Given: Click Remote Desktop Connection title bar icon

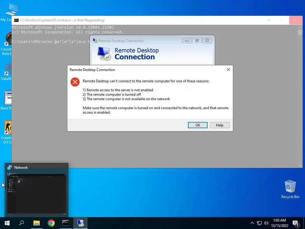Looking at the screenshot, I should click(95, 41).
